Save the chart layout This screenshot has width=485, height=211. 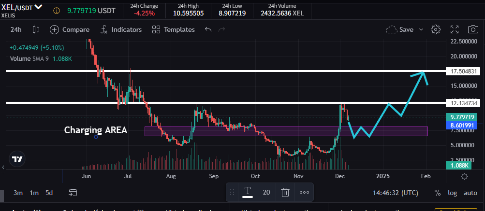[399, 29]
